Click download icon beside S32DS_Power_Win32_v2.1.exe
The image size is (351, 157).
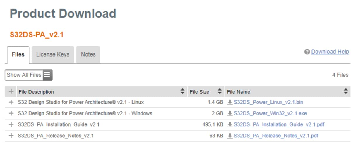tap(230, 113)
